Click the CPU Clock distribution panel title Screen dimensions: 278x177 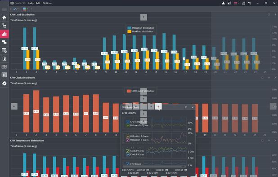tap(22, 78)
